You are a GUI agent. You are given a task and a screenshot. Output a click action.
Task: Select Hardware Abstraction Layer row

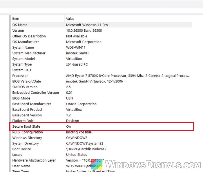click(102, 160)
